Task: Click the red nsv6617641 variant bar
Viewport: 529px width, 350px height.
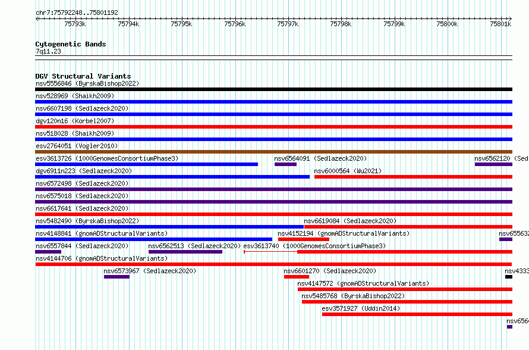Action: [x=273, y=214]
